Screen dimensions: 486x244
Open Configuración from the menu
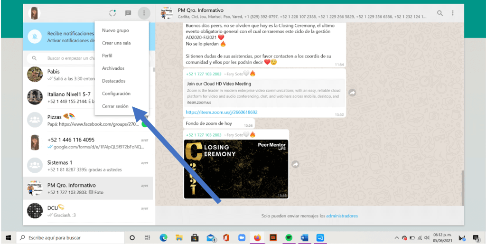[116, 94]
